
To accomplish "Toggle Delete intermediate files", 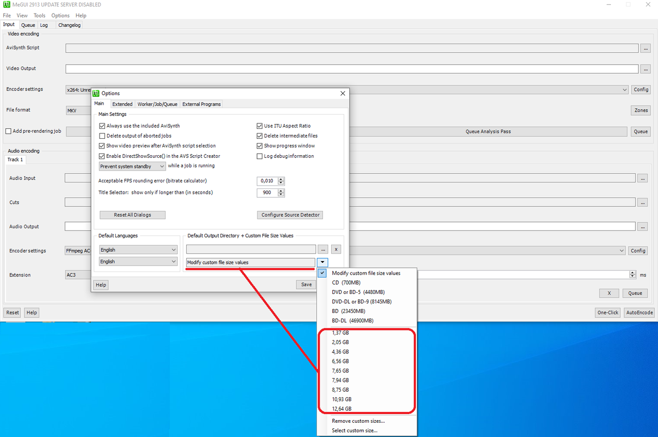I will click(260, 136).
